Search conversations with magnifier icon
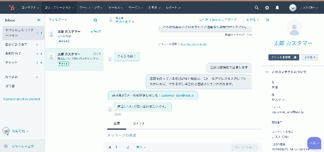This screenshot has width=324, height=152. (95, 20)
